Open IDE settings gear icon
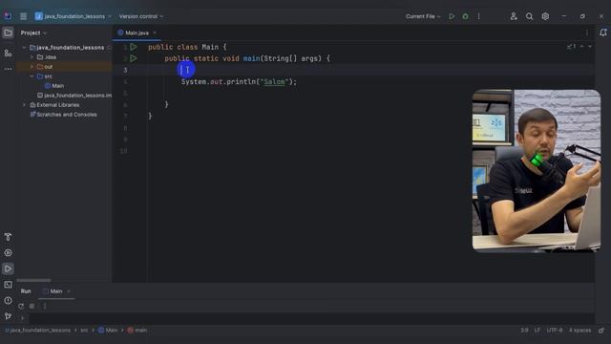This screenshot has width=611, height=344. 545,16
